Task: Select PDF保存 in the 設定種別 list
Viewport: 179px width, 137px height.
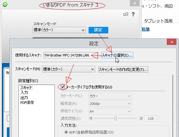Action: point(27,103)
